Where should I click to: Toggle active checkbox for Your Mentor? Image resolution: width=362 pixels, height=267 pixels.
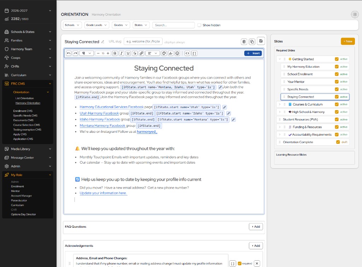(337, 81)
